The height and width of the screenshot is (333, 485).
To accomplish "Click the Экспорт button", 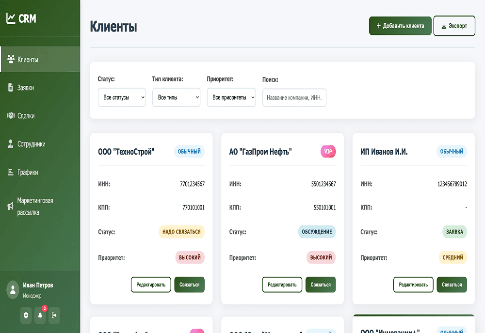I will pos(454,26).
